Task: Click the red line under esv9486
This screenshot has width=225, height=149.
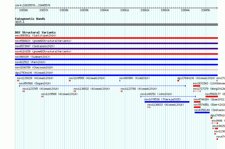Action: (x=215, y=123)
